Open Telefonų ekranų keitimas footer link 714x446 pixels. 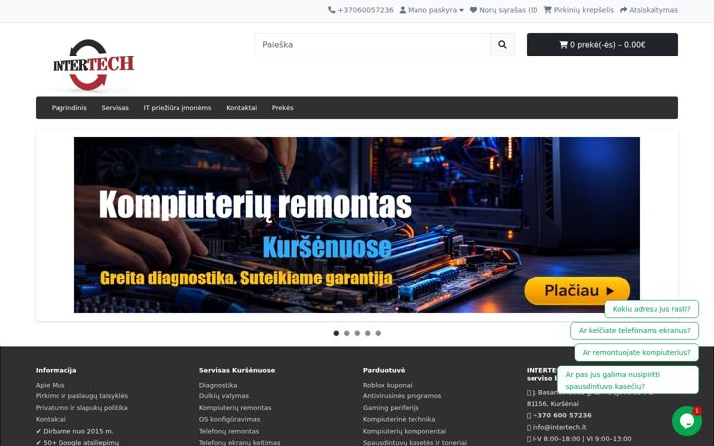coord(240,442)
